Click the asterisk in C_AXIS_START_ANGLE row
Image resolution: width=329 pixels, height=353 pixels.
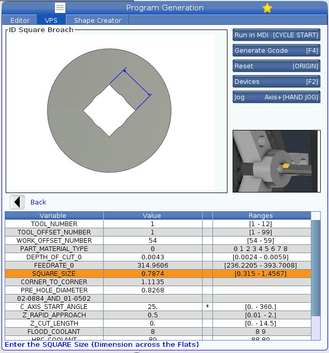coord(208,306)
